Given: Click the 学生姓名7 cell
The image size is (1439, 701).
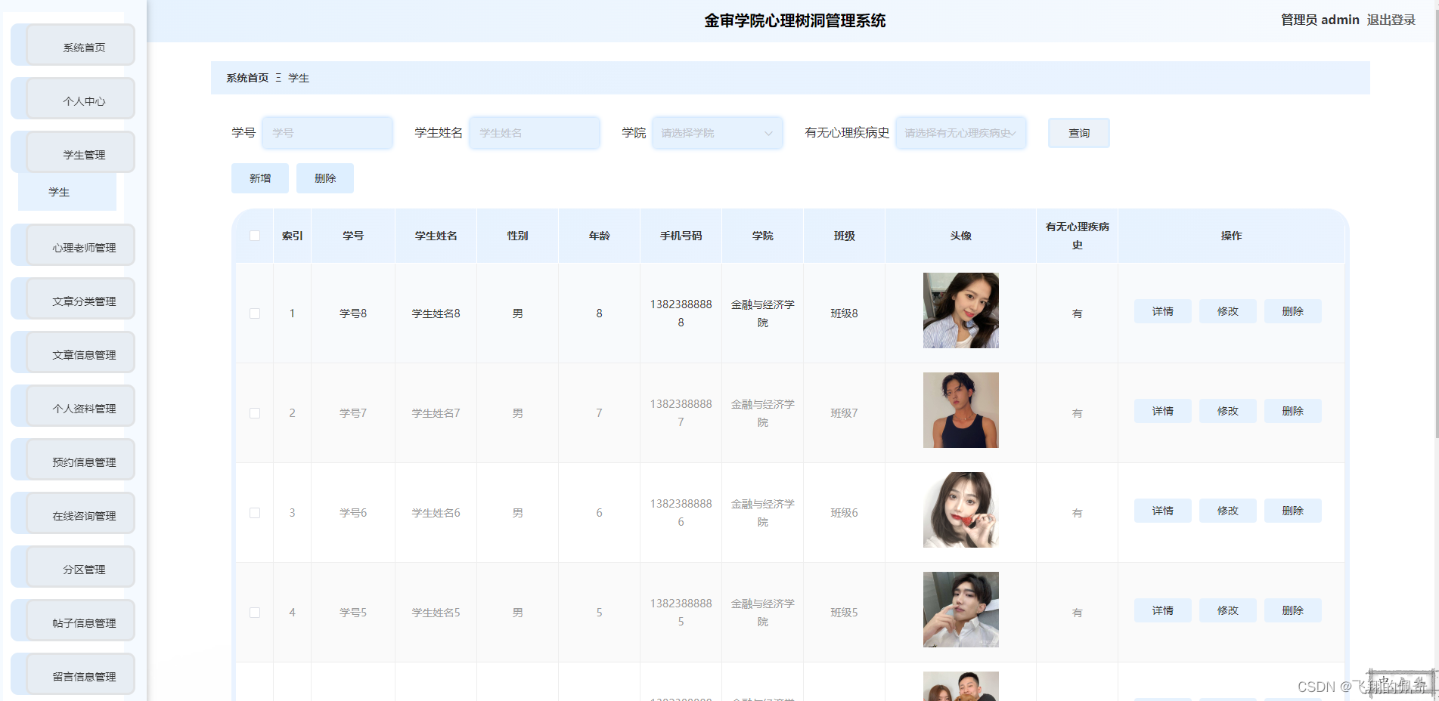Looking at the screenshot, I should pos(436,413).
